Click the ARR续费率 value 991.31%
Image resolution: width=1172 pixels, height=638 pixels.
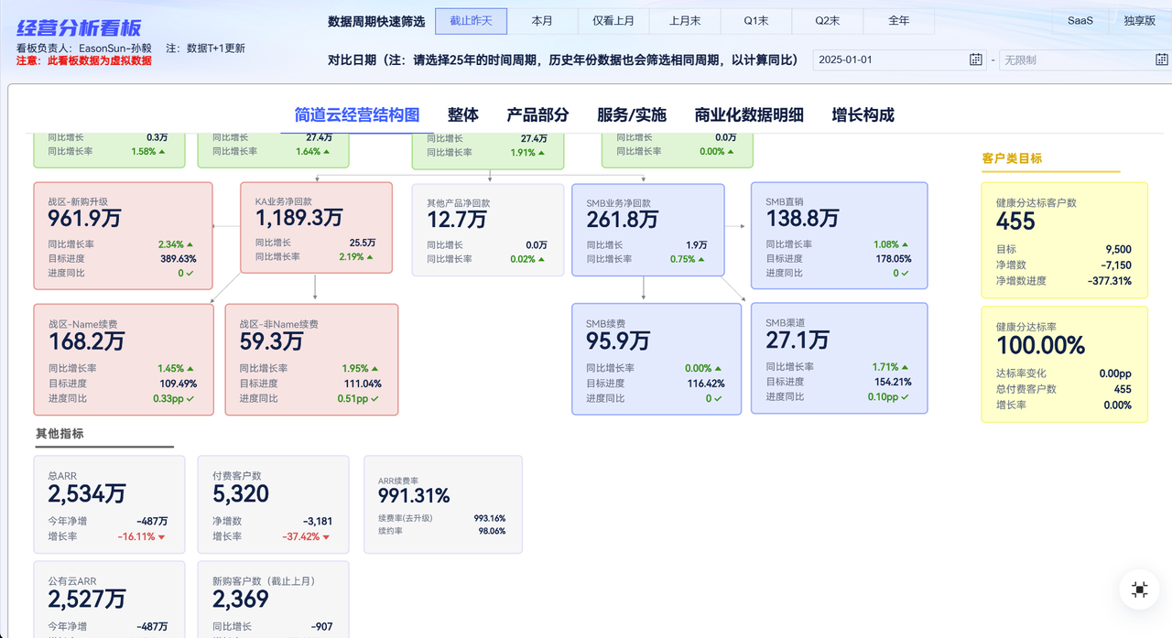414,496
